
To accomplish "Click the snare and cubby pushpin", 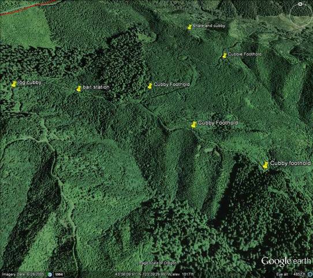I will pyautogui.click(x=189, y=27).
